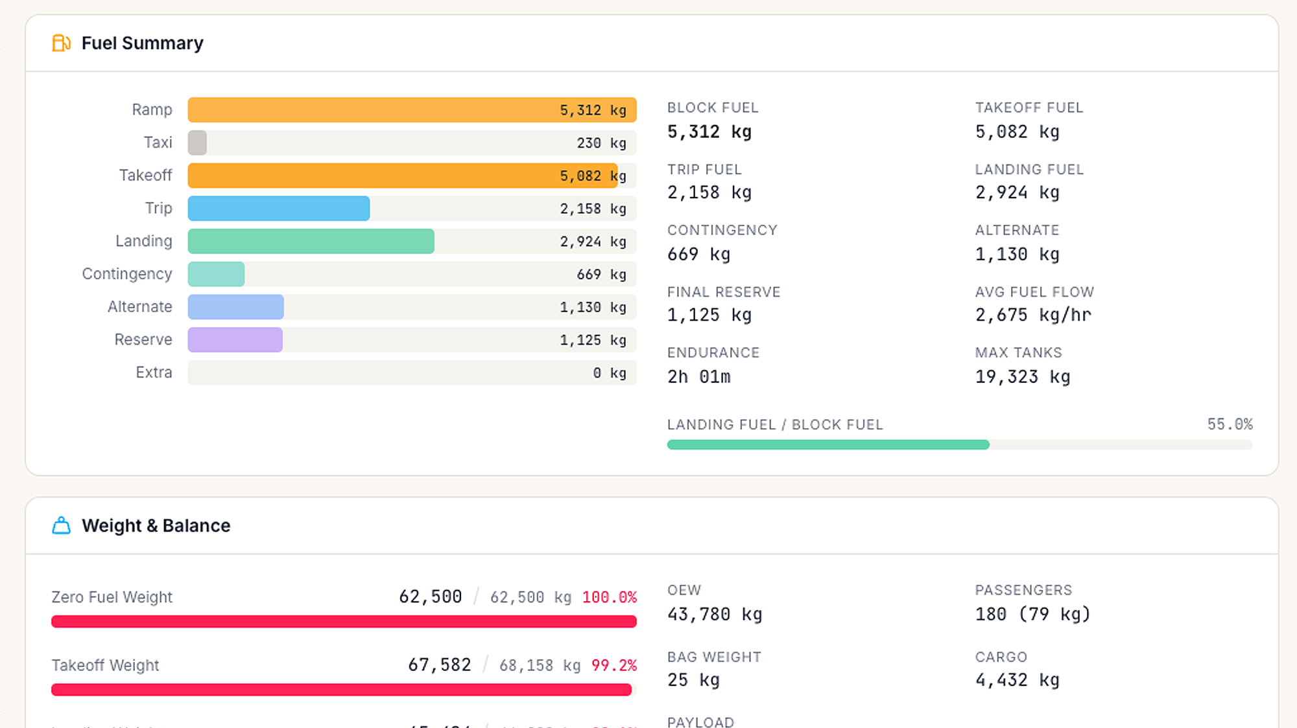The width and height of the screenshot is (1297, 728).
Task: Click the fuel pump icon
Action: tap(61, 43)
